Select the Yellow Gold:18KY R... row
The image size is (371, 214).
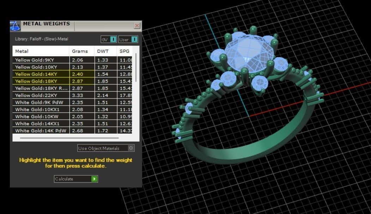[x=72, y=88]
